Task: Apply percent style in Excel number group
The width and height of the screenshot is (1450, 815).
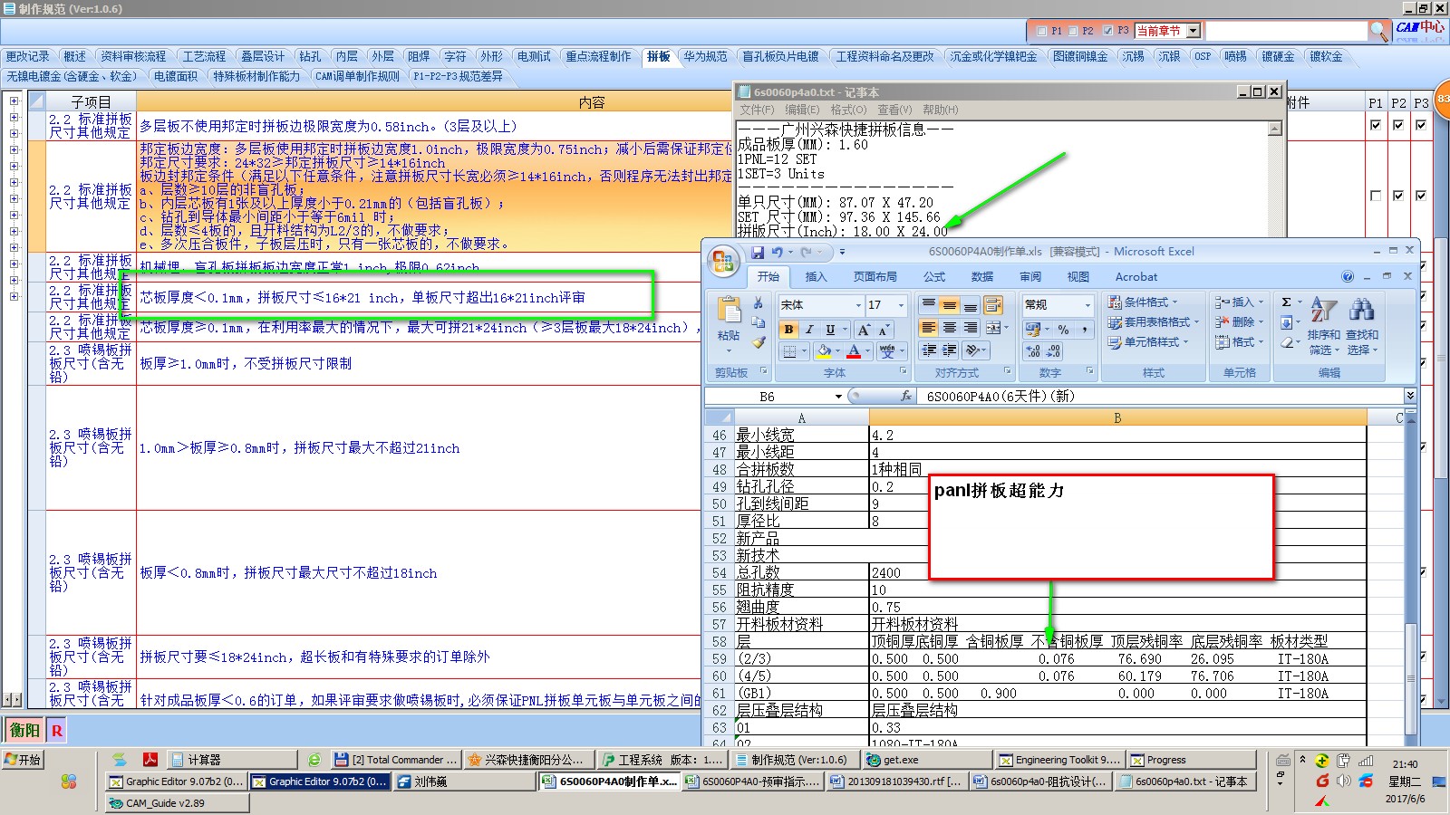Action: (x=1063, y=330)
